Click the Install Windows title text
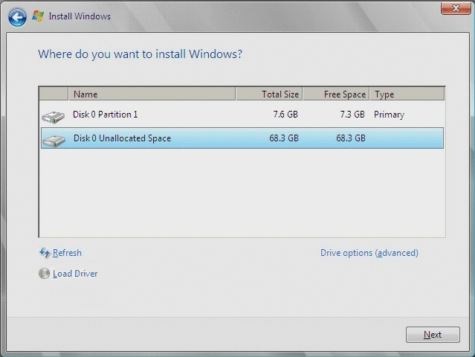This screenshot has width=475, height=357. pos(80,16)
